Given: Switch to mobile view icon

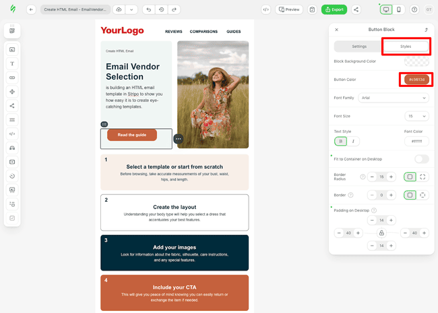Looking at the screenshot, I should click(x=399, y=9).
